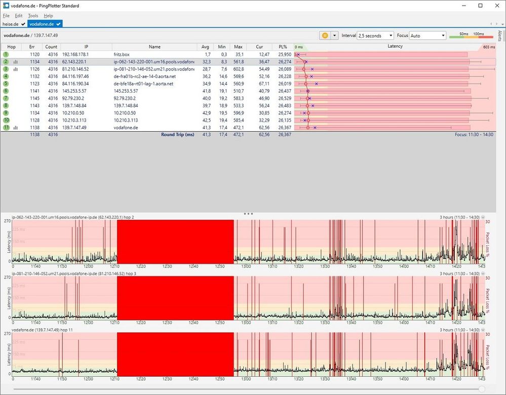Select the fritz.box row name
Screen dimensions: 506x395
point(122,55)
